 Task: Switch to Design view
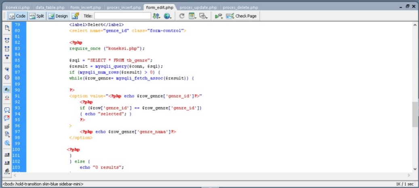(x=58, y=16)
